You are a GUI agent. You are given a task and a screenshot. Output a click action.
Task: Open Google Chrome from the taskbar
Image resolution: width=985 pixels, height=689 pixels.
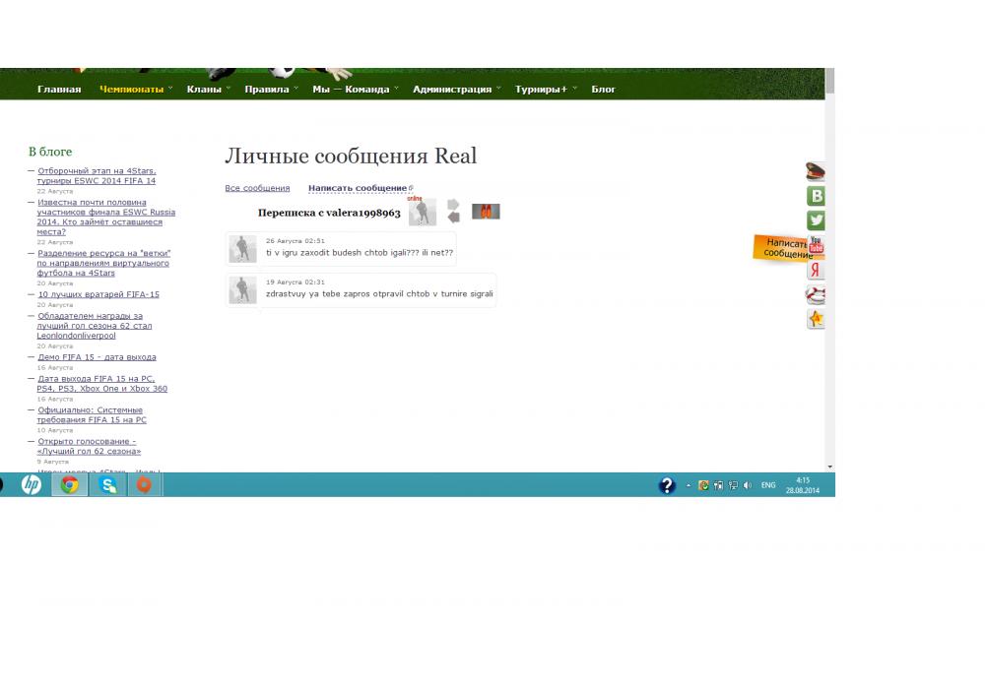pyautogui.click(x=70, y=484)
